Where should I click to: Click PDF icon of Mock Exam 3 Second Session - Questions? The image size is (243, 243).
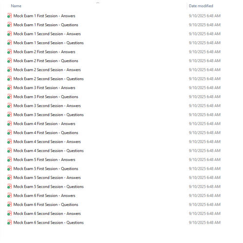pos(9,115)
